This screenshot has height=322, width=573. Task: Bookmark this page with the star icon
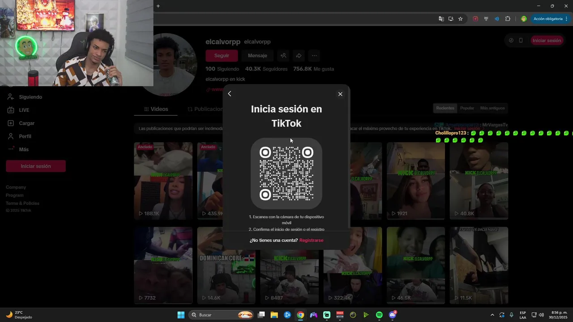click(x=460, y=19)
